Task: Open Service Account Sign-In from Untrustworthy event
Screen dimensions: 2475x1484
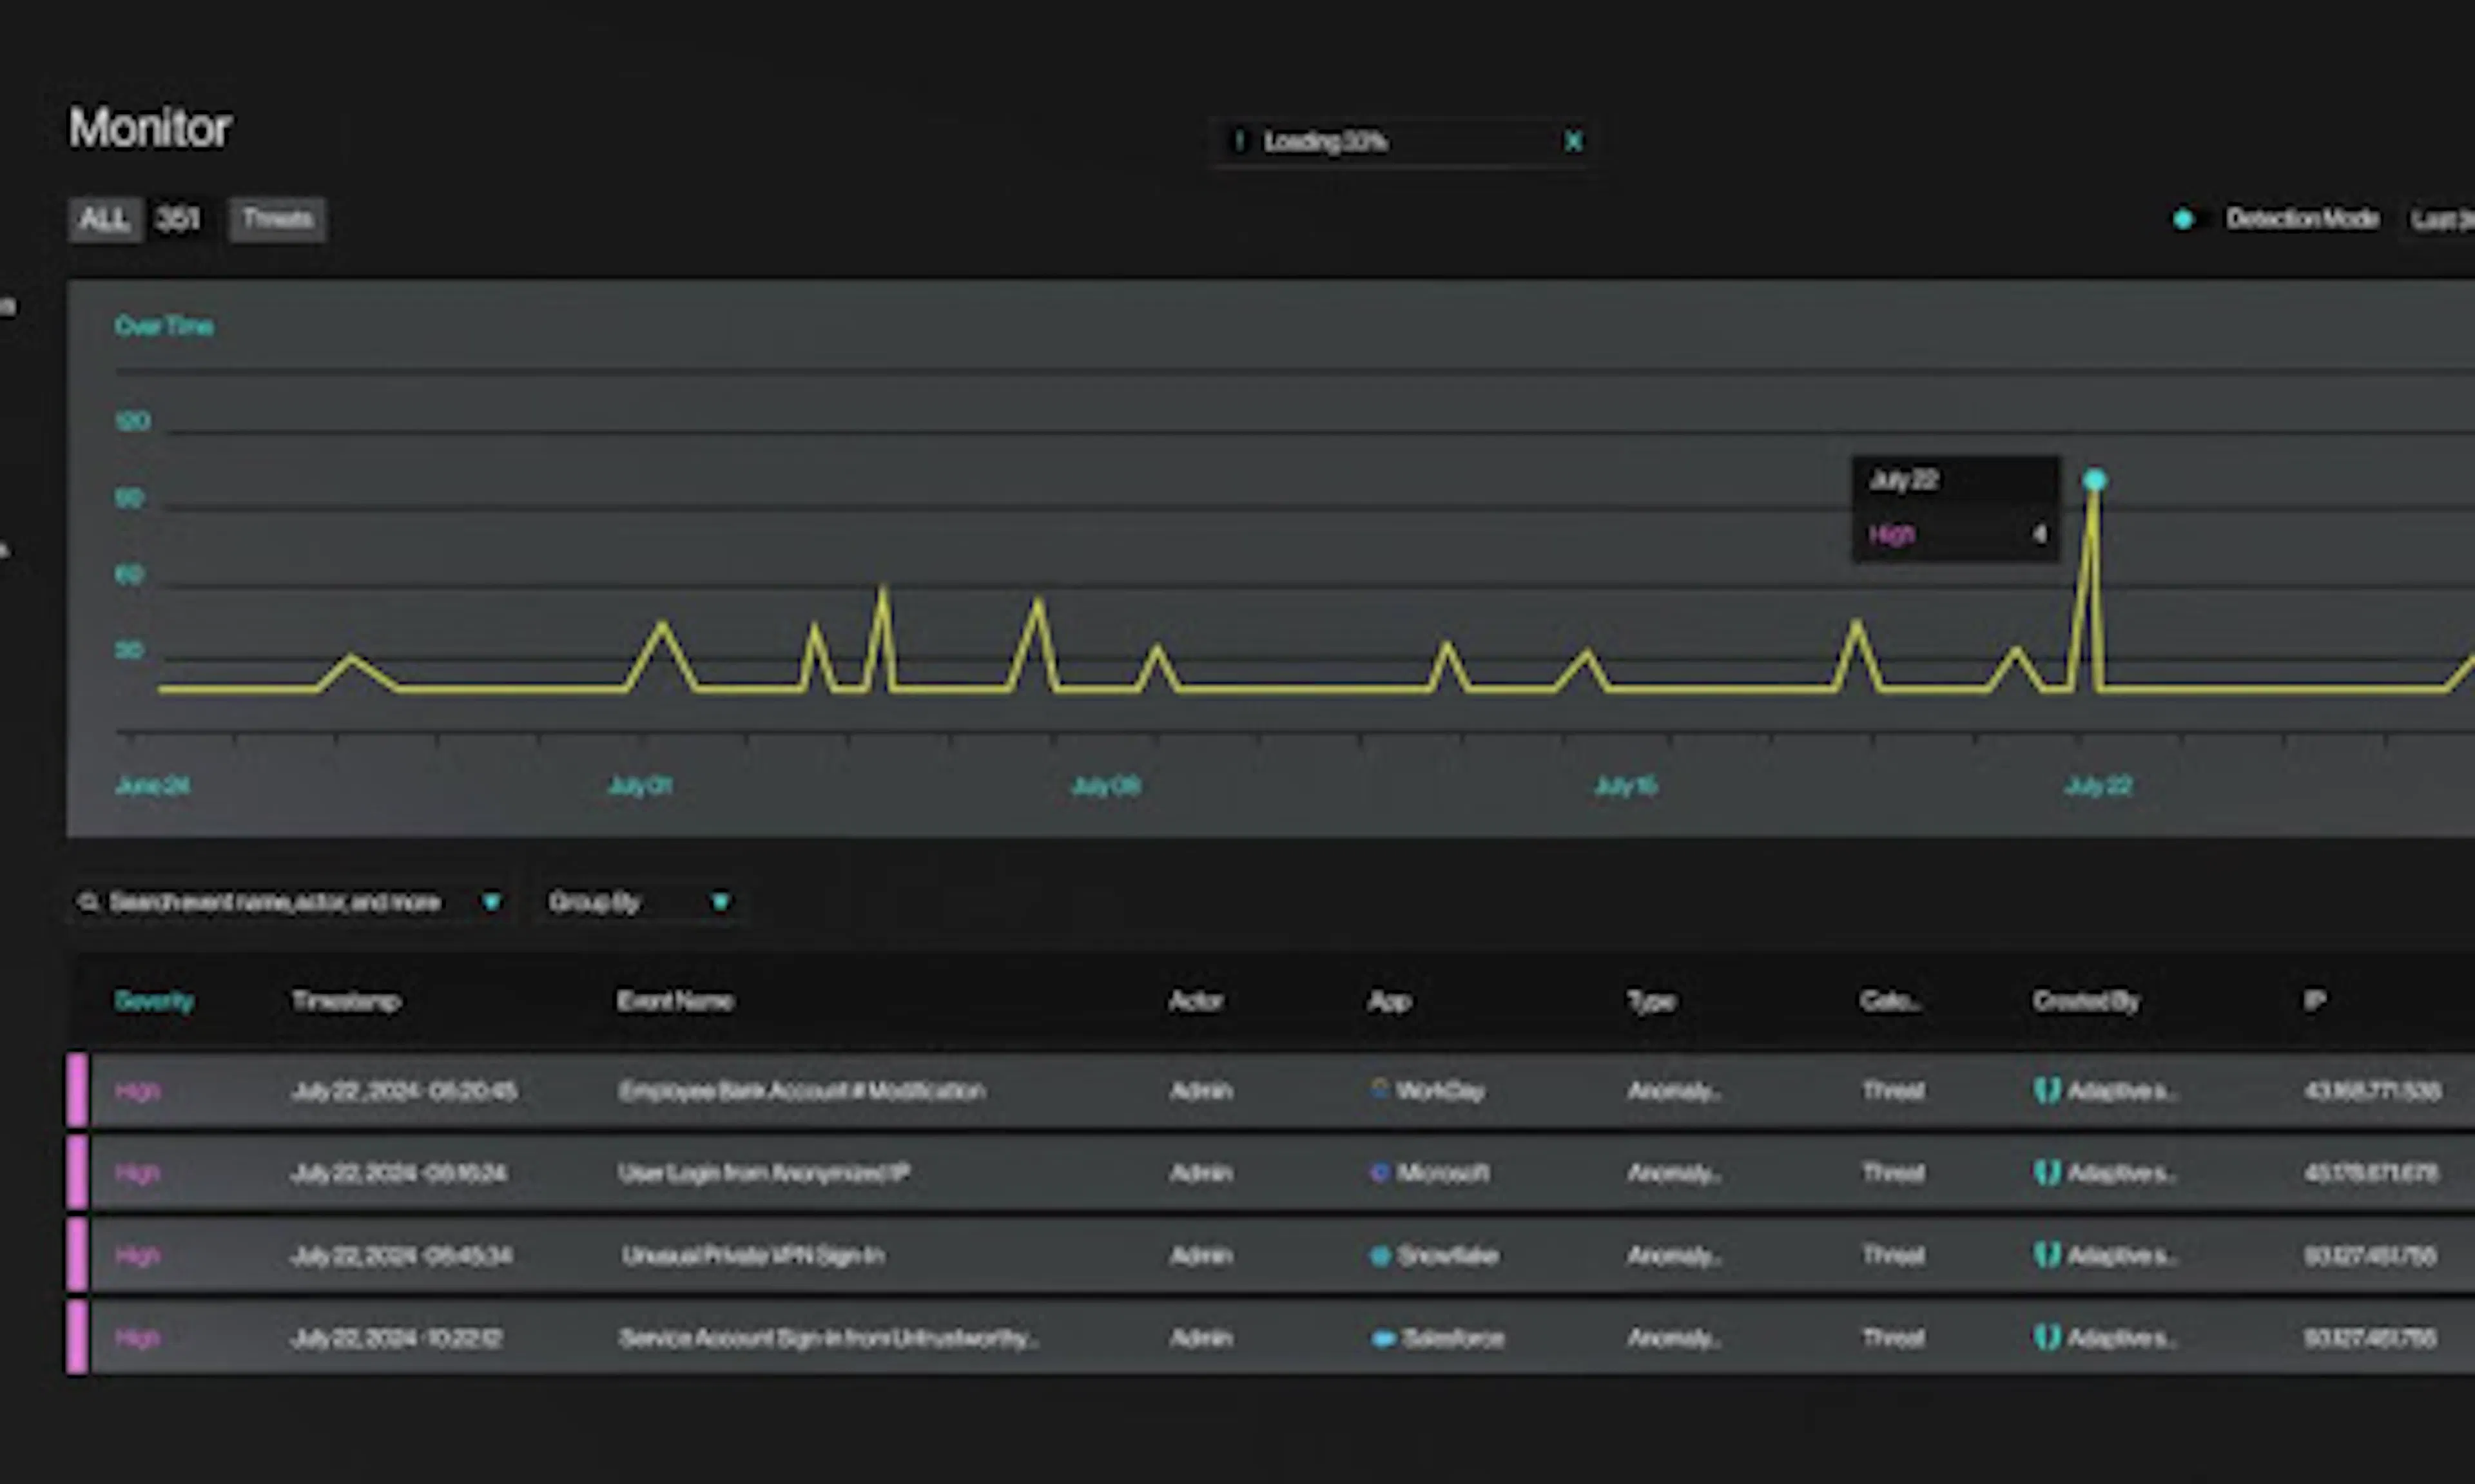Action: pos(829,1338)
